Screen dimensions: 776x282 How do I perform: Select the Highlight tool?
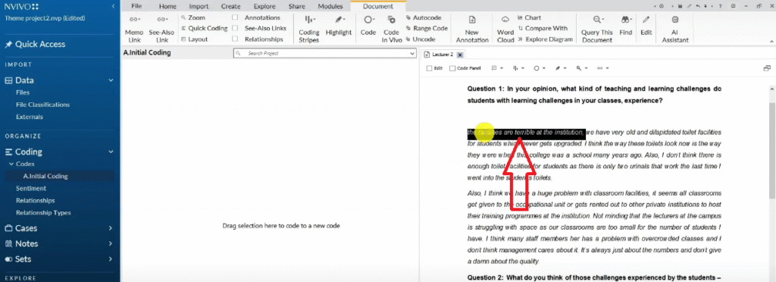(x=339, y=26)
